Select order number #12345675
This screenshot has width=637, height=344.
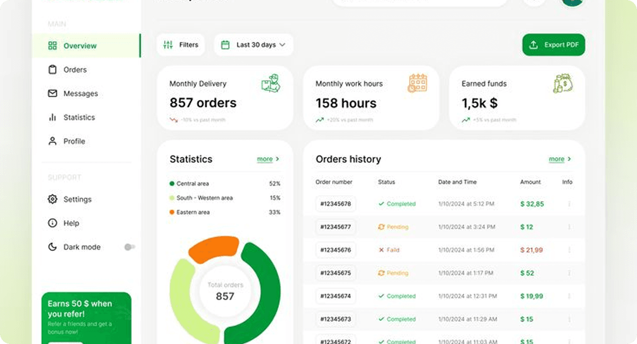click(x=335, y=273)
